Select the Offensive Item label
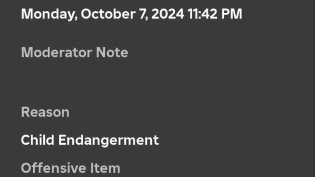 [71, 168]
